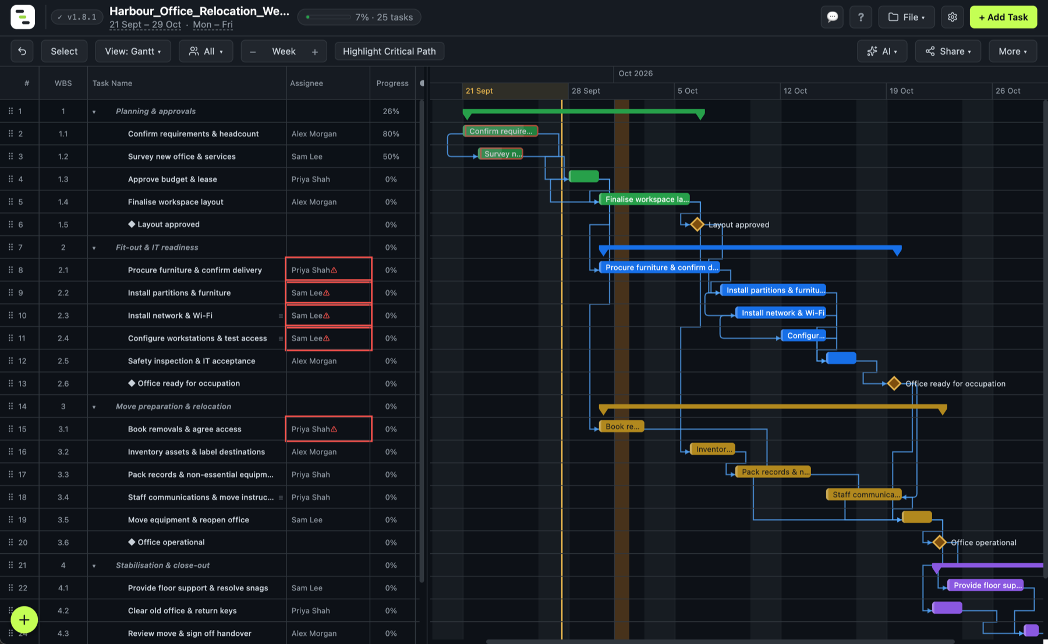
Task: Collapse Planning & approvals group
Action: coord(94,111)
